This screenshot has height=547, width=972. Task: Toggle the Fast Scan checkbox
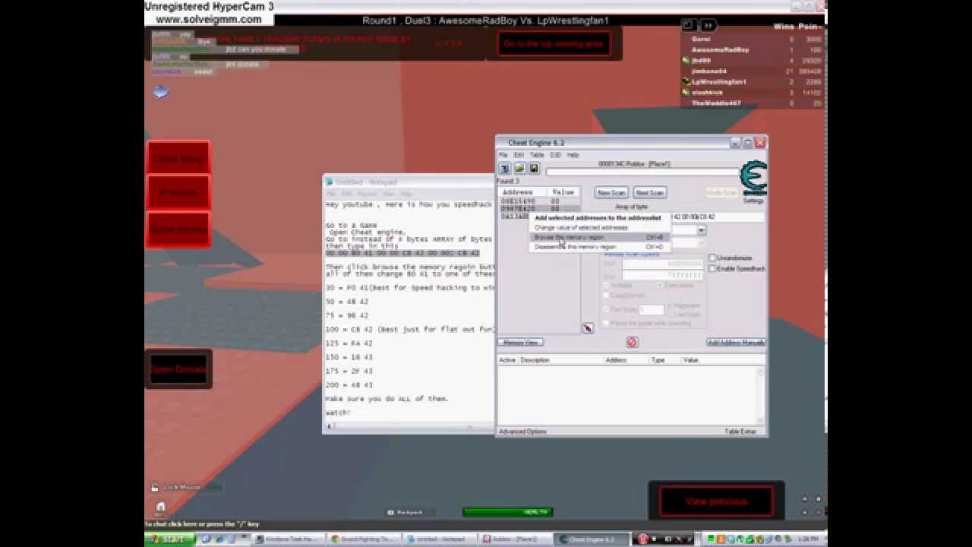[607, 309]
